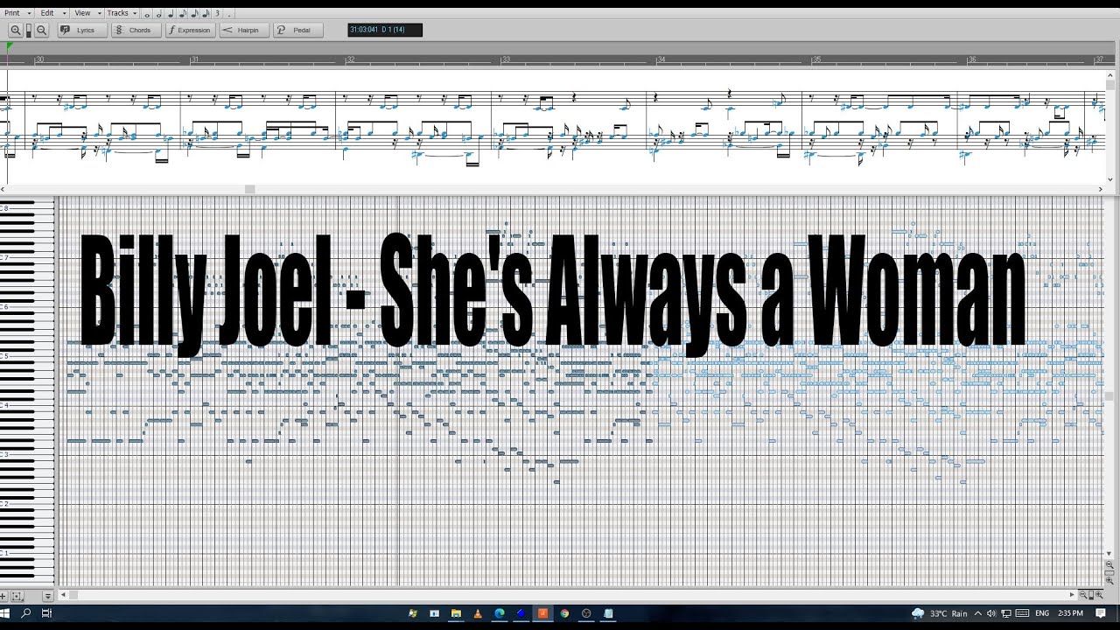Viewport: 1120px width, 630px height.
Task: Click measure 32 on the ruler
Action: click(x=350, y=59)
